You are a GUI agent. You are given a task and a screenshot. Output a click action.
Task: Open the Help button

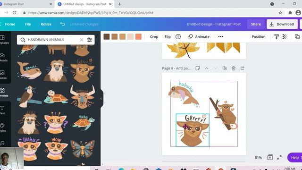[294, 157]
